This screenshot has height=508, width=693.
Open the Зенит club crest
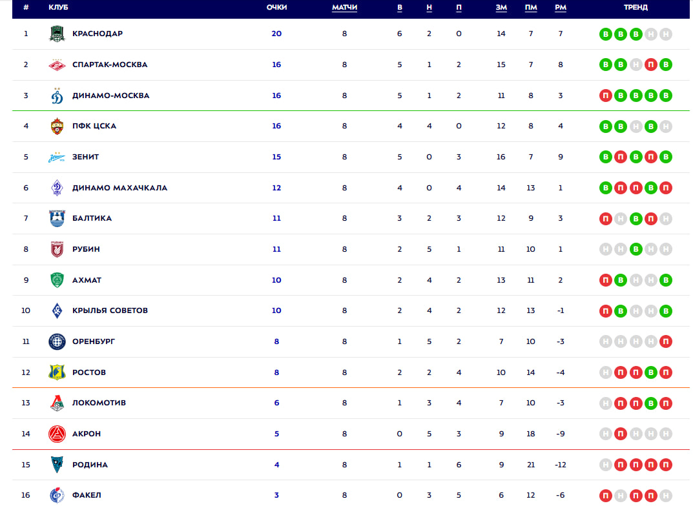coord(57,157)
